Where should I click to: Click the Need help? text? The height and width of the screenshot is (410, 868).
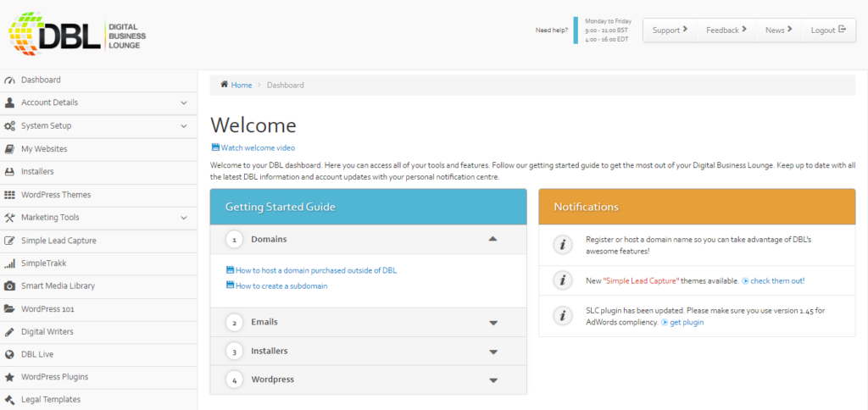point(551,30)
